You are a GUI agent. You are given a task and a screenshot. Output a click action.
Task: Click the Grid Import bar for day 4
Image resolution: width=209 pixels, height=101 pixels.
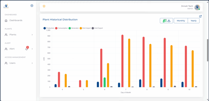tap(66, 81)
